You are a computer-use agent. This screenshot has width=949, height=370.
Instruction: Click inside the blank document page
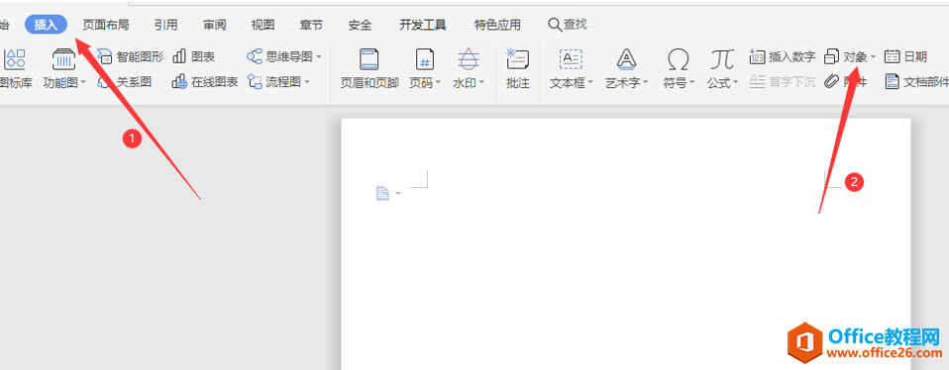click(626, 244)
